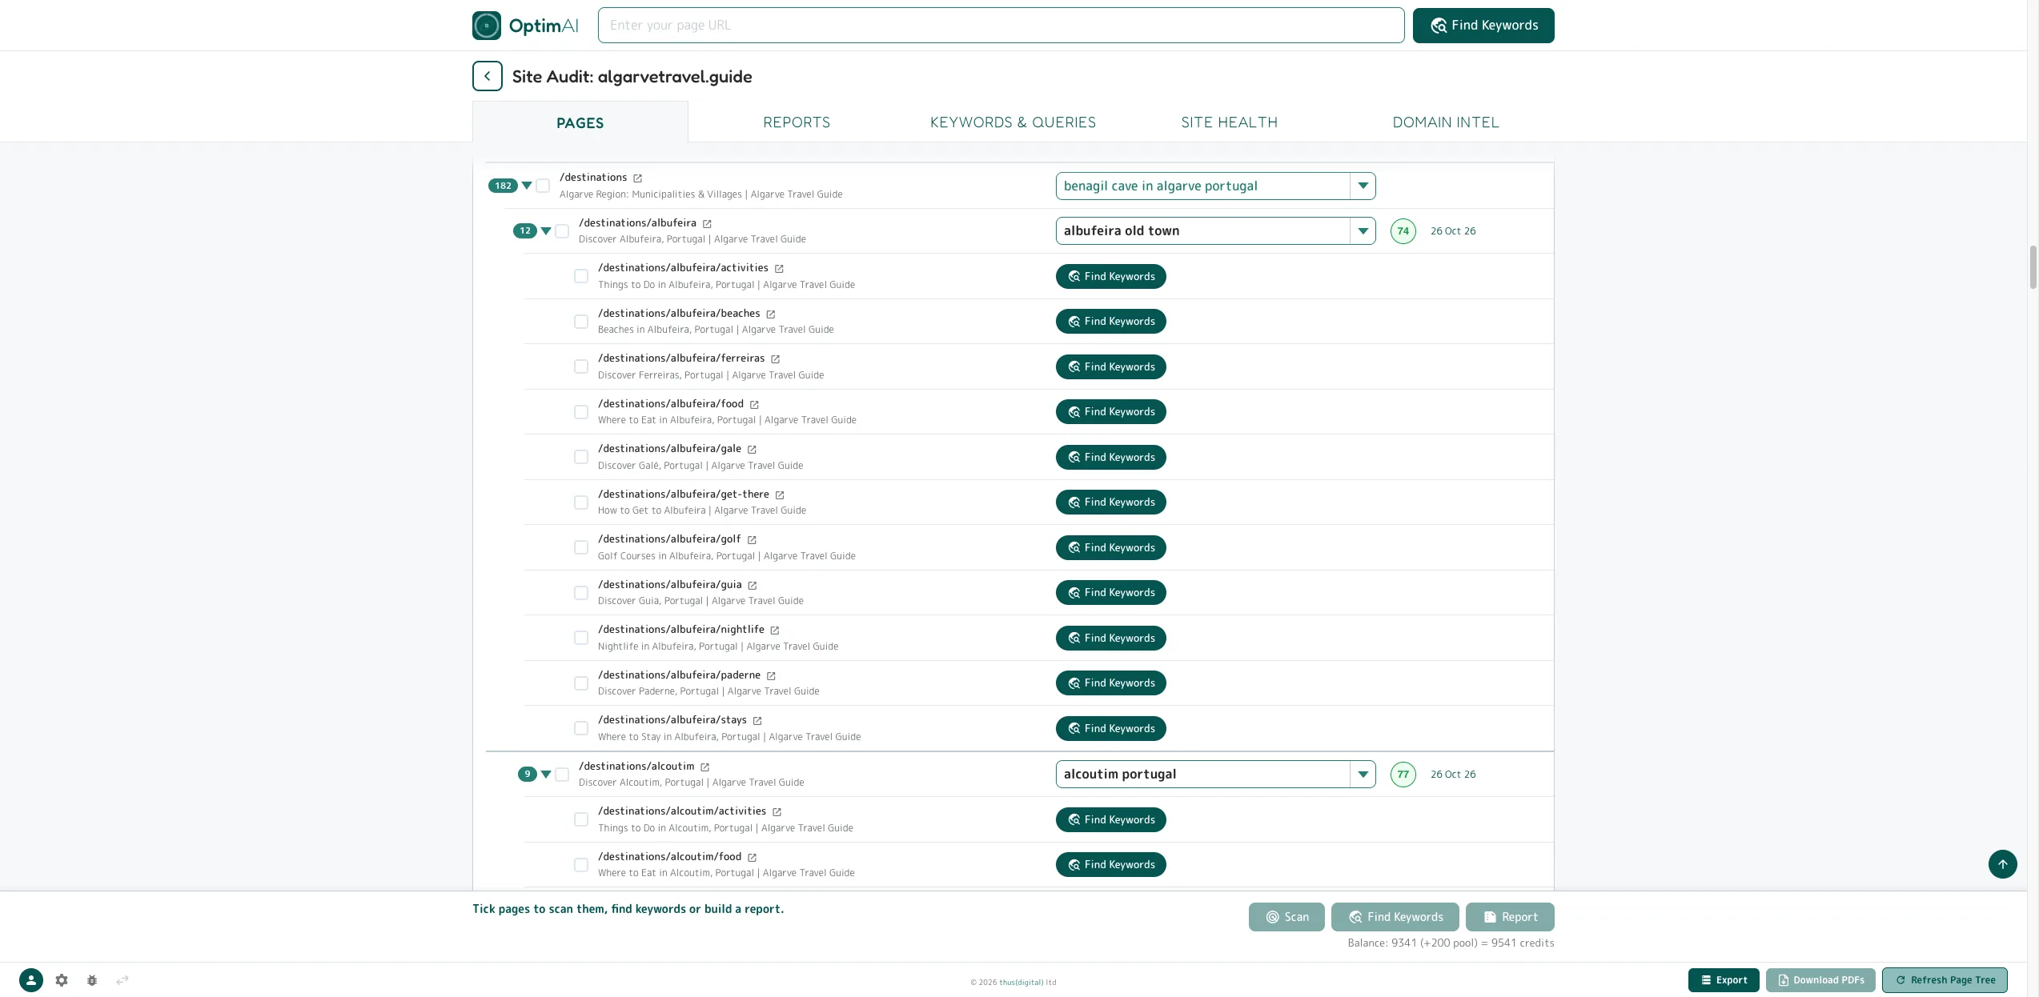The image size is (2039, 997).
Task: Click the scroll-to-top arrow button
Action: [2002, 864]
